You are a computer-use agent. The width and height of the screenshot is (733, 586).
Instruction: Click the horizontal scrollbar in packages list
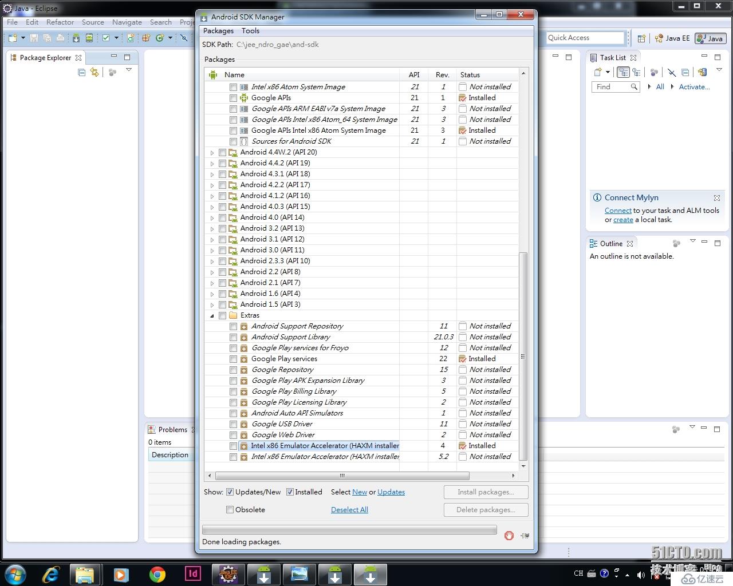pyautogui.click(x=342, y=476)
